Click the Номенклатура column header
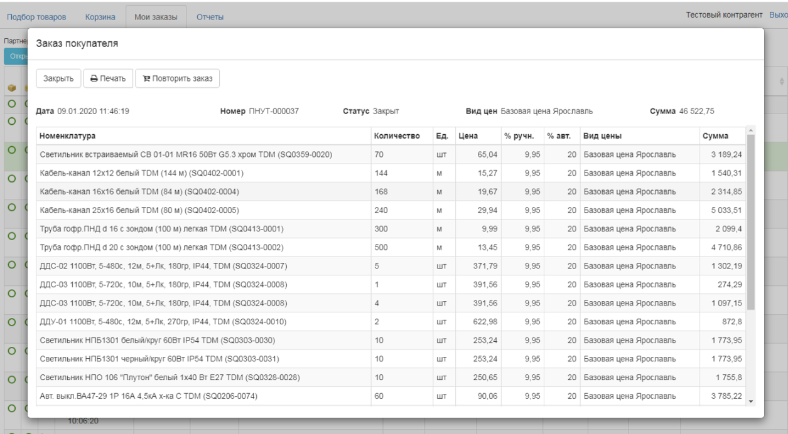Image resolution: width=788 pixels, height=434 pixels. (67, 136)
